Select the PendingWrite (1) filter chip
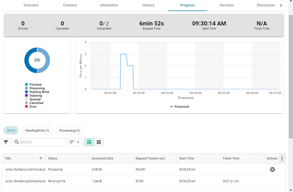The height and width of the screenshot is (192, 293). pyautogui.click(x=37, y=130)
